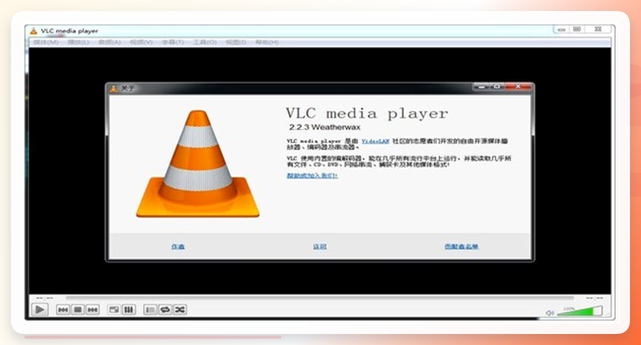Close the About dialog
This screenshot has height=345, width=641.
518,87
